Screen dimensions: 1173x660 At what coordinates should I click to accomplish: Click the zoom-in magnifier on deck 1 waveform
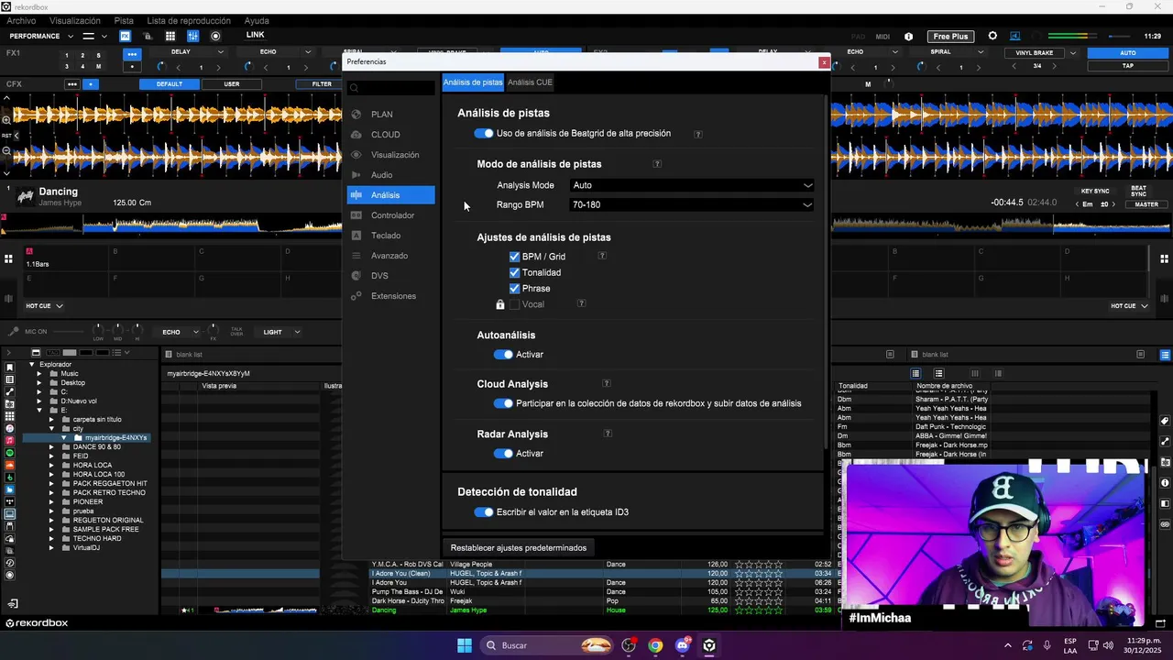(6, 120)
